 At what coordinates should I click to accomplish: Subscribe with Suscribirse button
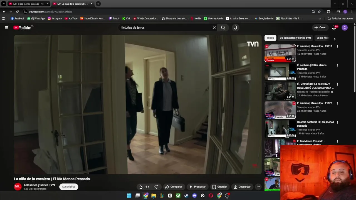tap(69, 187)
